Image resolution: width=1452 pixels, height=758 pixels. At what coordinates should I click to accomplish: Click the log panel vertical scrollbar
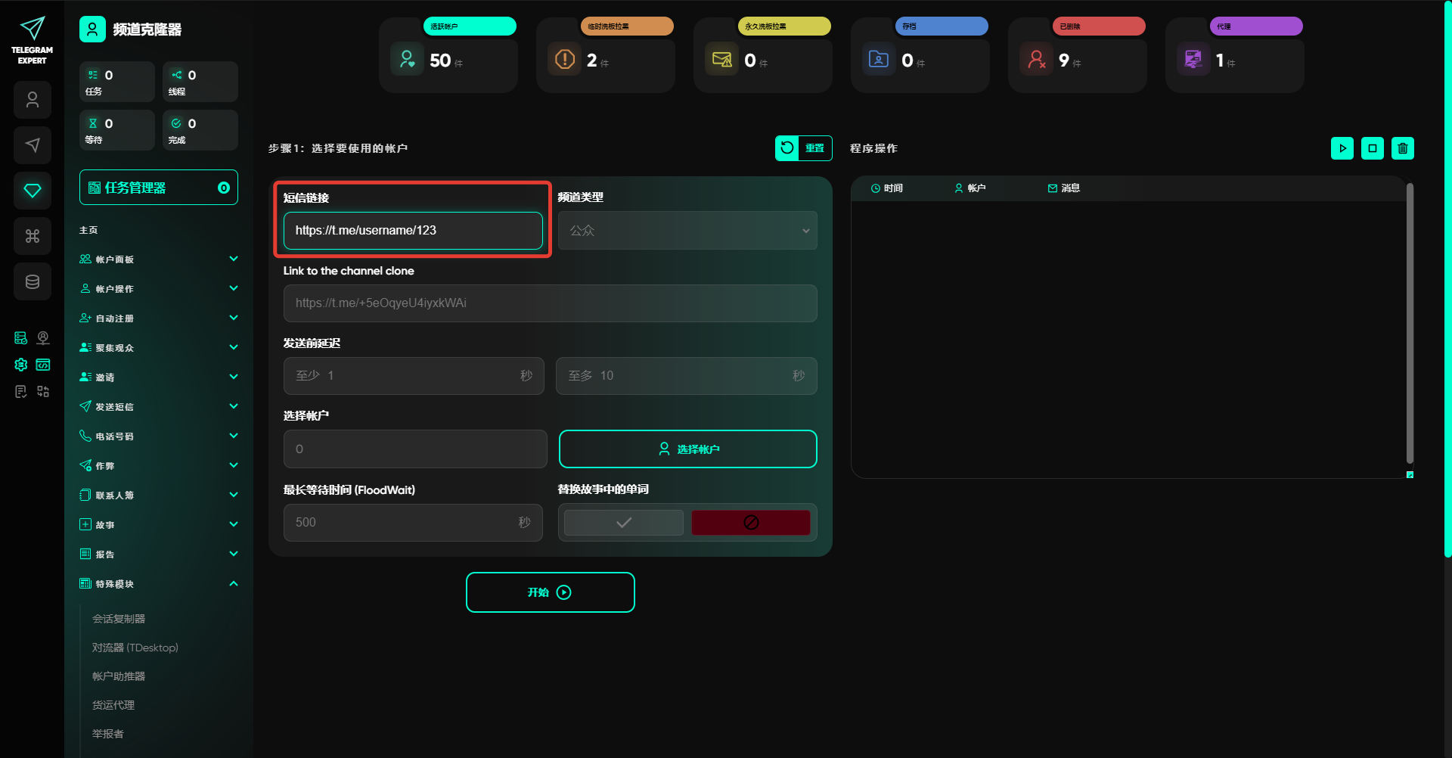(1410, 323)
